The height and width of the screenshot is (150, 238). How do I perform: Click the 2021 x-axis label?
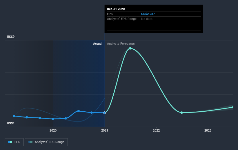[105, 130]
